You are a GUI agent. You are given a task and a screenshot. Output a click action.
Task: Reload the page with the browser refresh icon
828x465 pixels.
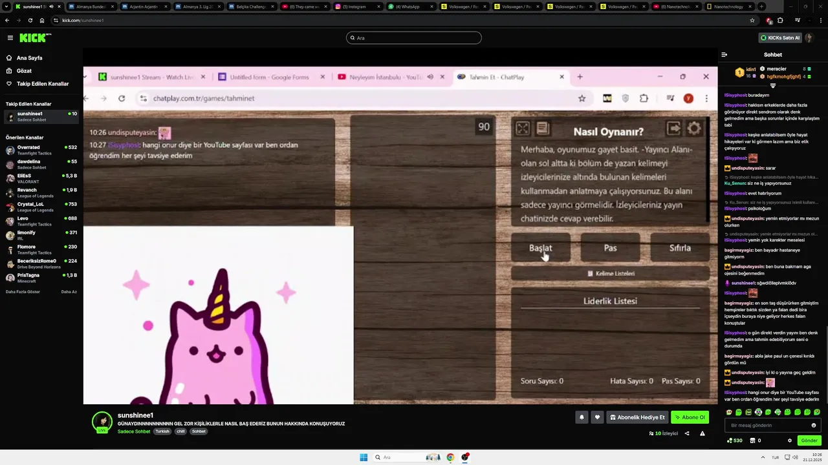[x=30, y=20]
